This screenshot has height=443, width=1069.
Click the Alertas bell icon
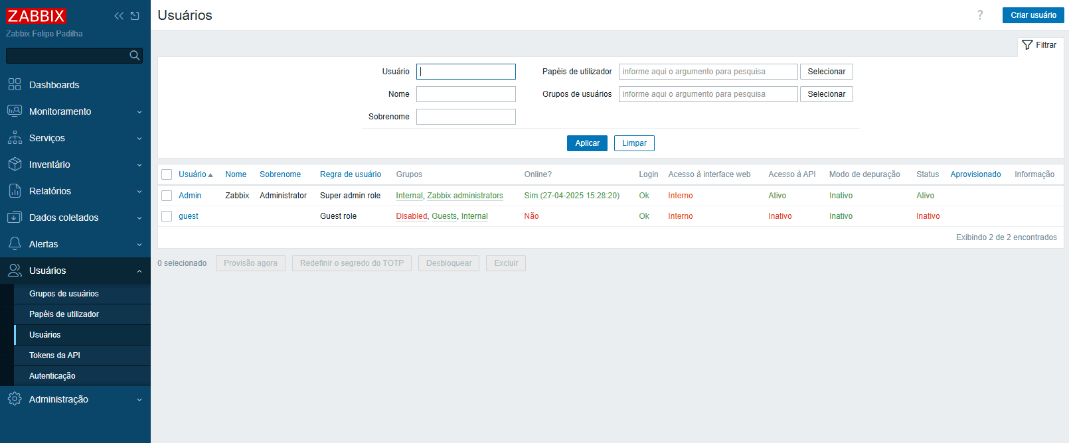click(x=15, y=244)
